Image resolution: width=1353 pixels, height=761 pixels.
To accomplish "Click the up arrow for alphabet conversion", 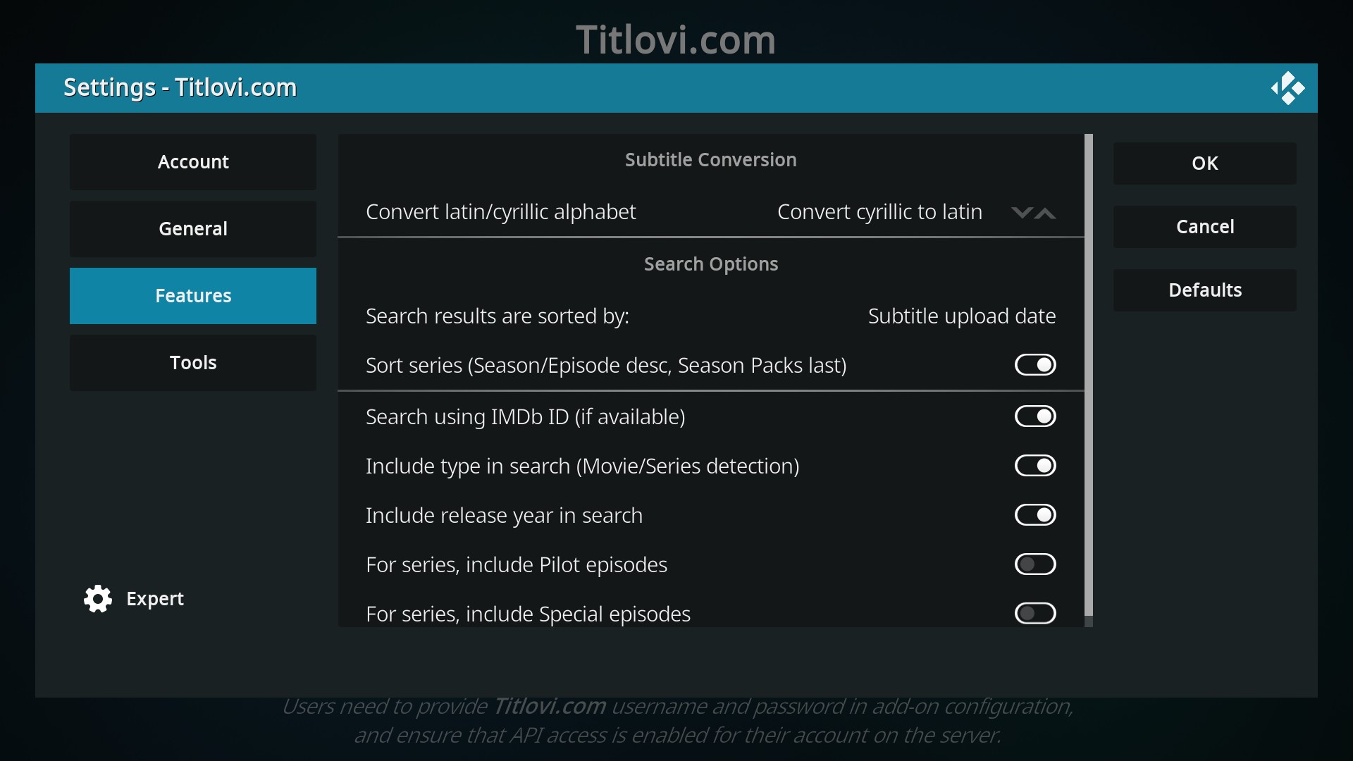I will 1046,213.
